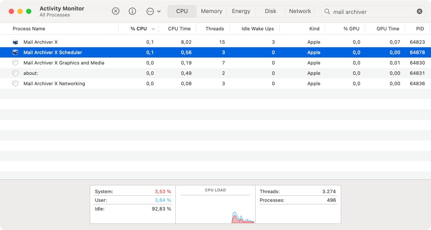Click the User 3,64 % value
Viewport: 431px width, 230px height.
tap(163, 200)
